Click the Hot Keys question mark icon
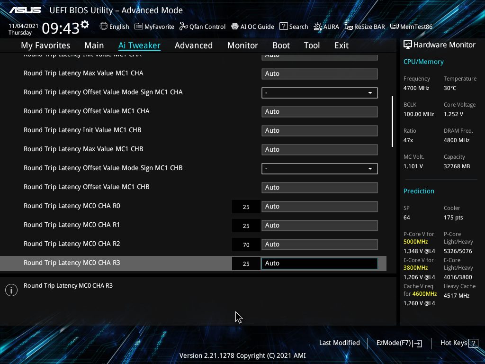The image size is (485, 364). click(x=473, y=343)
